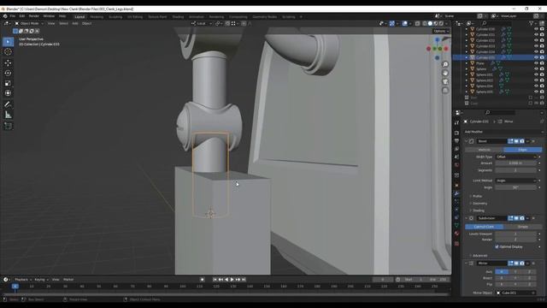Image resolution: width=547 pixels, height=308 pixels.
Task: Toggle X-ray display
Action: [418, 23]
